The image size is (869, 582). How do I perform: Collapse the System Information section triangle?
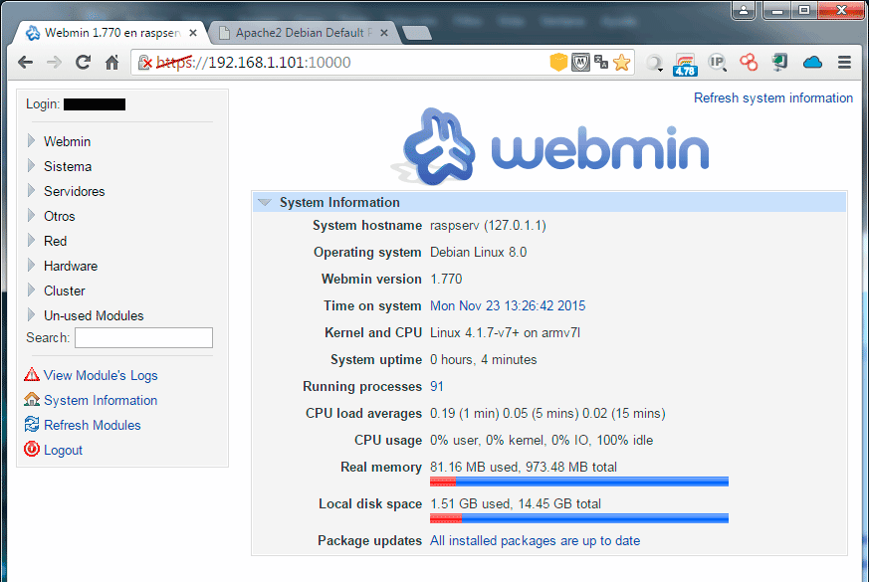pos(265,203)
